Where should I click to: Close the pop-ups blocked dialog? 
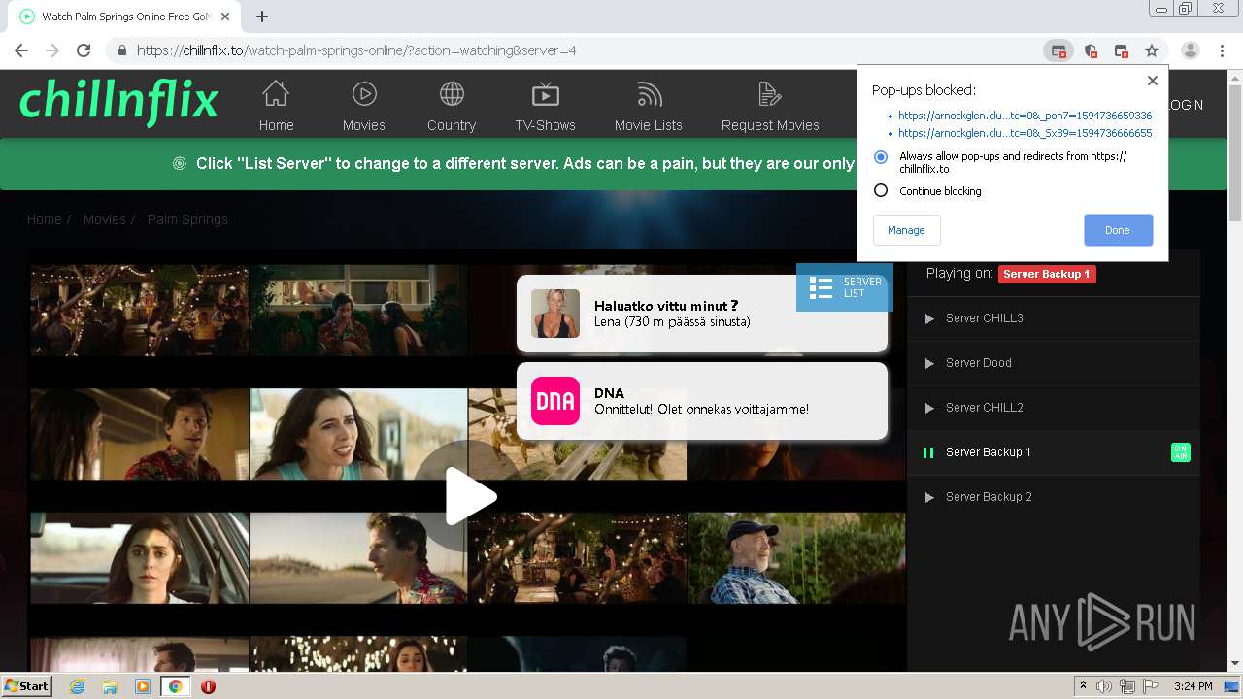1152,81
